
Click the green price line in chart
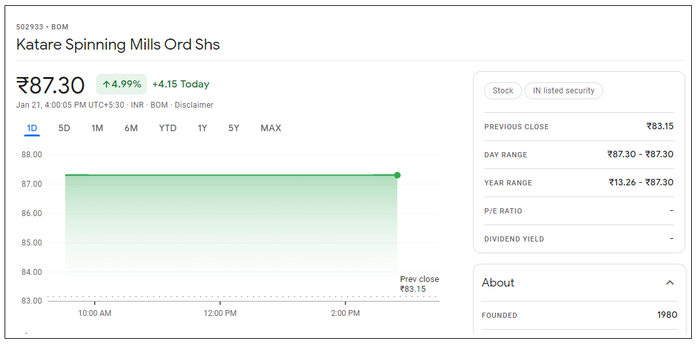231,175
